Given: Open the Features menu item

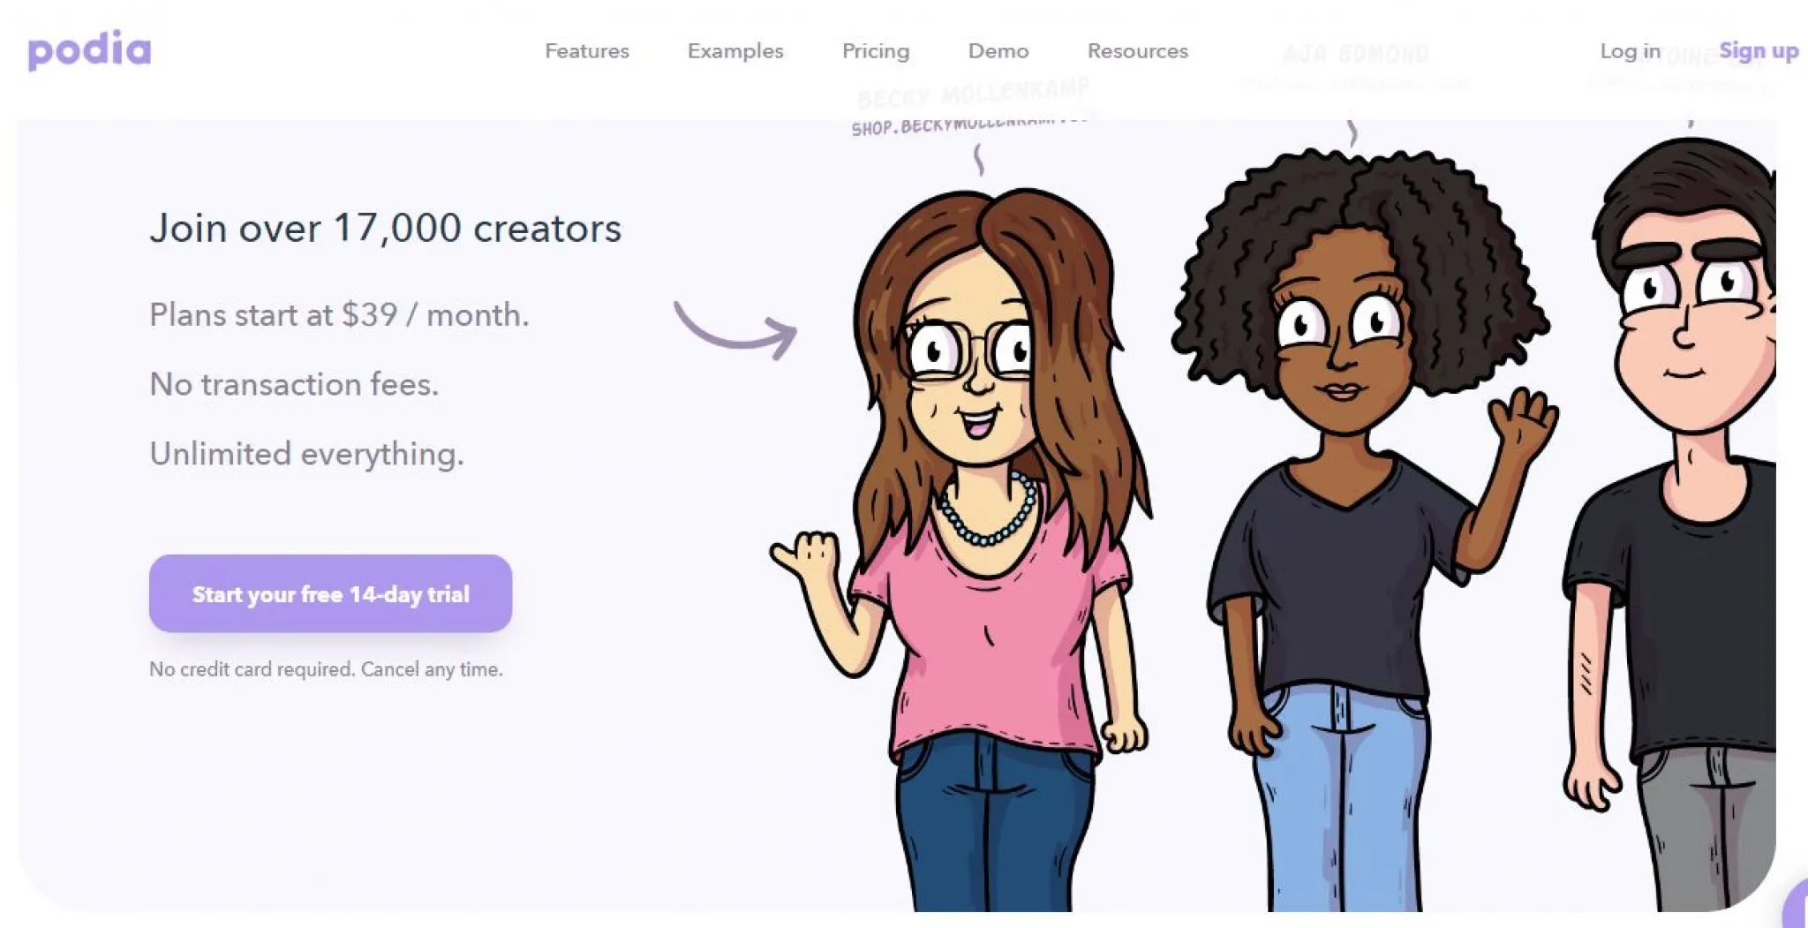Looking at the screenshot, I should (x=587, y=51).
